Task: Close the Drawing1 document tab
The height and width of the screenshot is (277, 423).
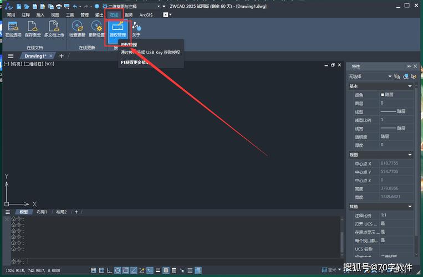Action: [52, 56]
